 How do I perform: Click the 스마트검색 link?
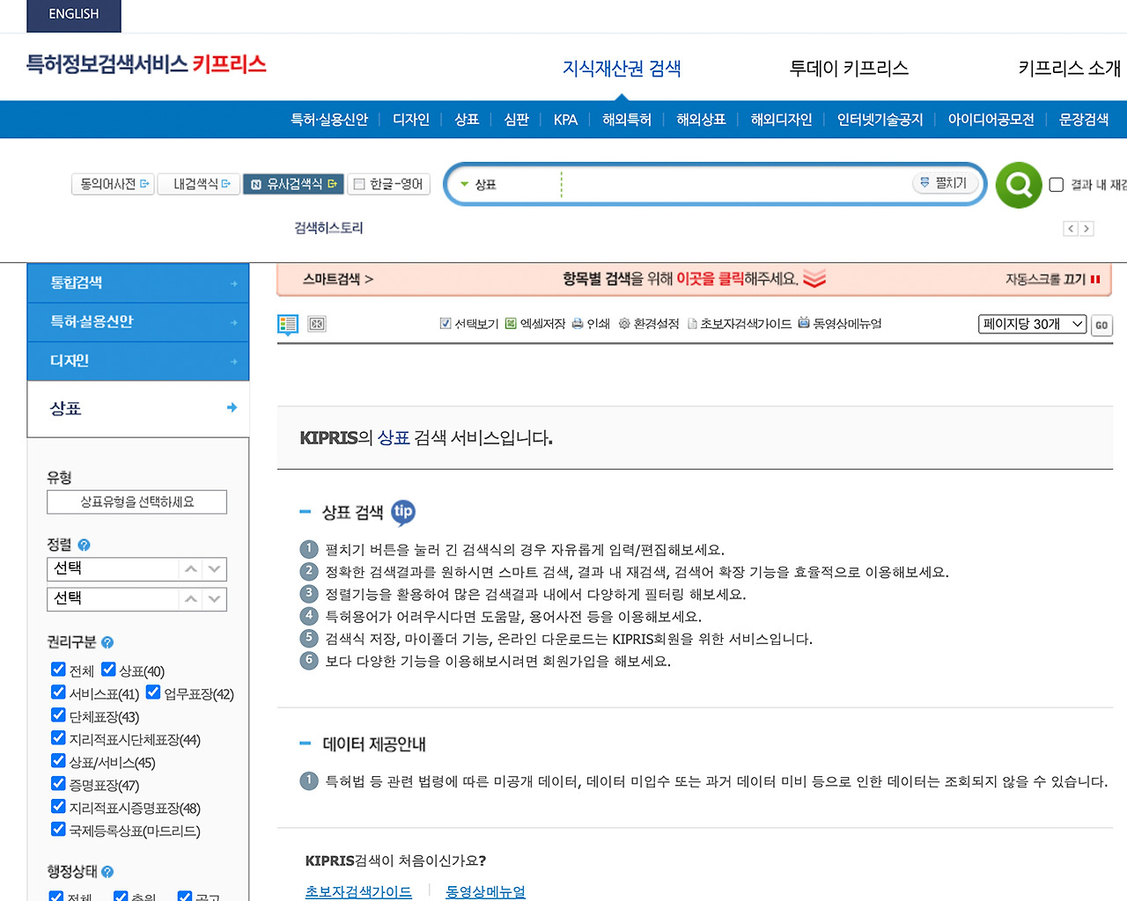pyautogui.click(x=337, y=279)
